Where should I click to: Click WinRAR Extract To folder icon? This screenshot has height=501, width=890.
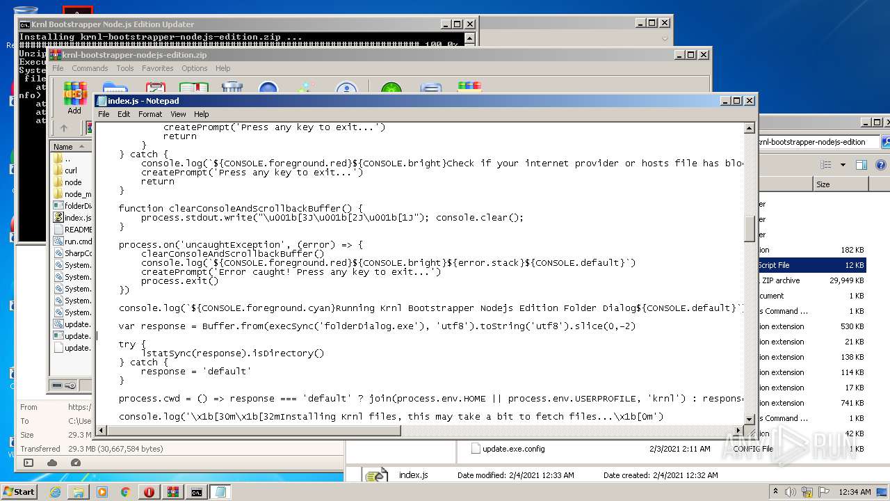tap(115, 88)
